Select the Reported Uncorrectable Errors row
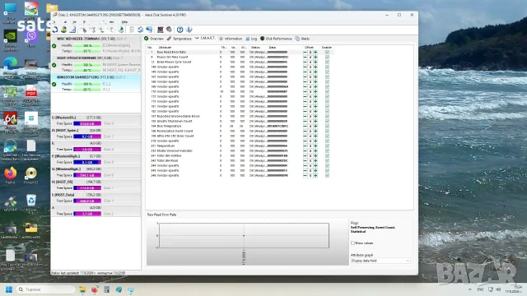527x296 pixels. (x=240, y=117)
